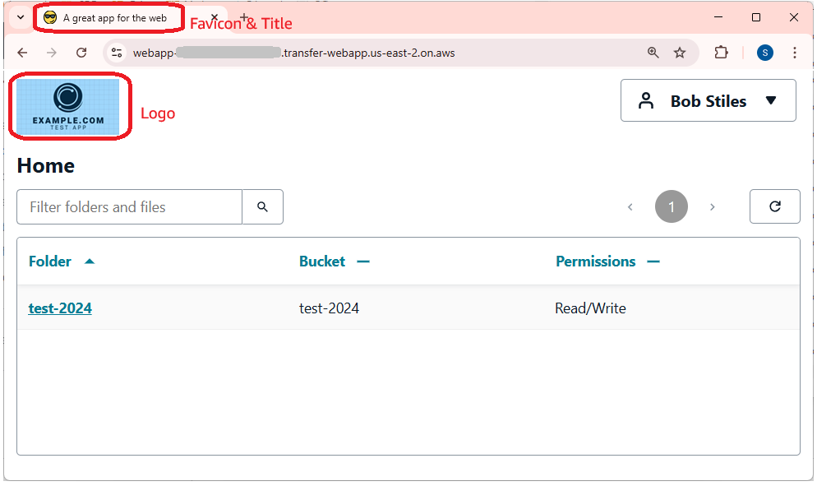Open a new browser tab with the plus button

tap(242, 16)
